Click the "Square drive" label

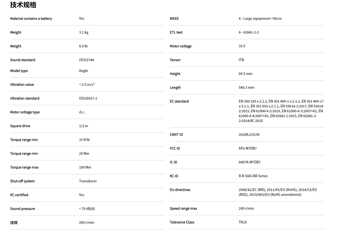coord(20,126)
